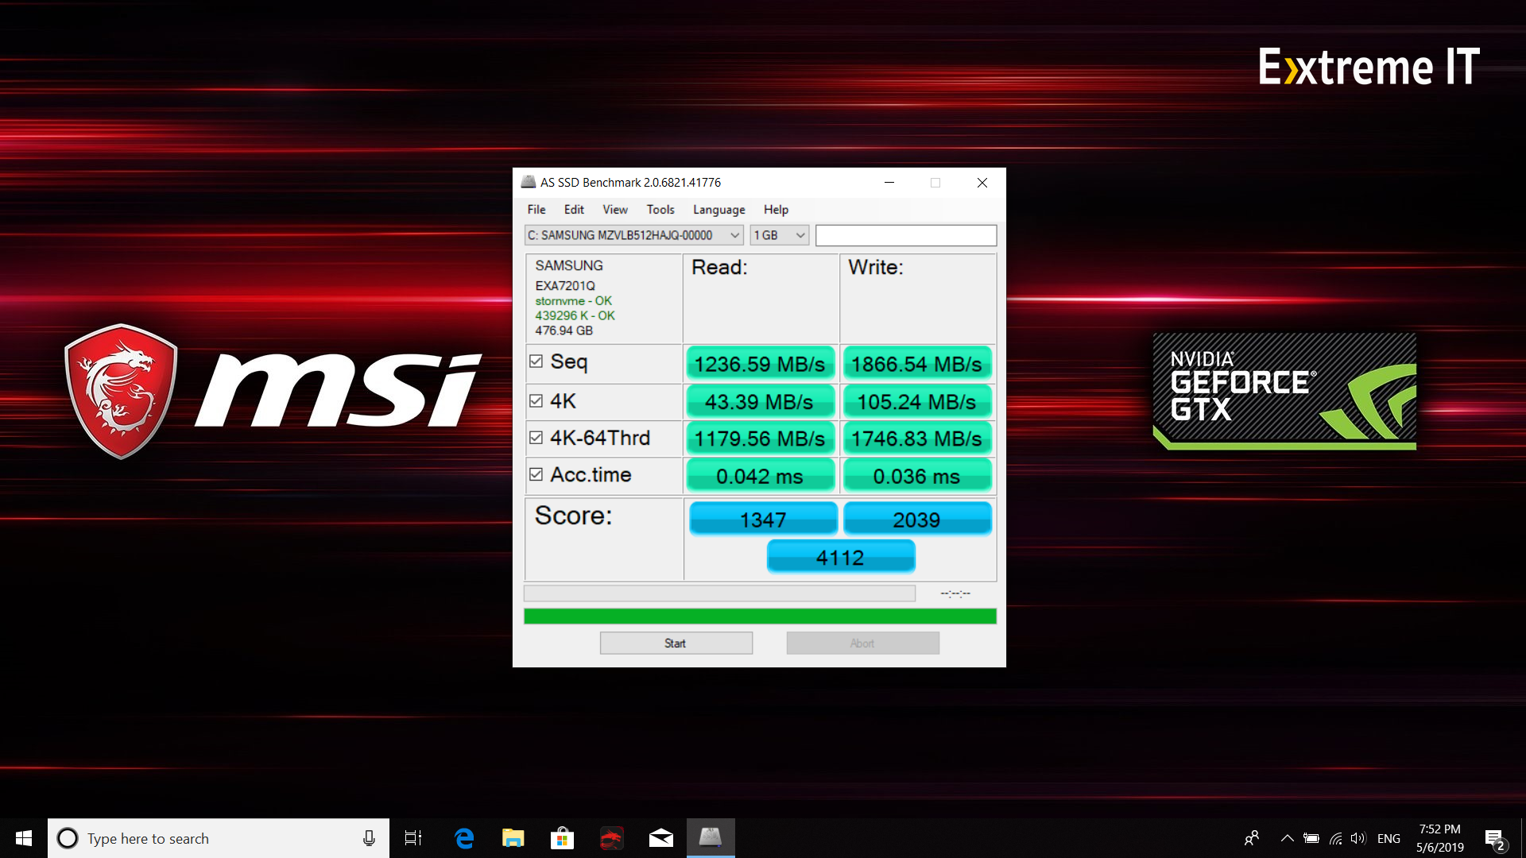The image size is (1526, 858).
Task: Click the Abort button
Action: click(x=862, y=643)
